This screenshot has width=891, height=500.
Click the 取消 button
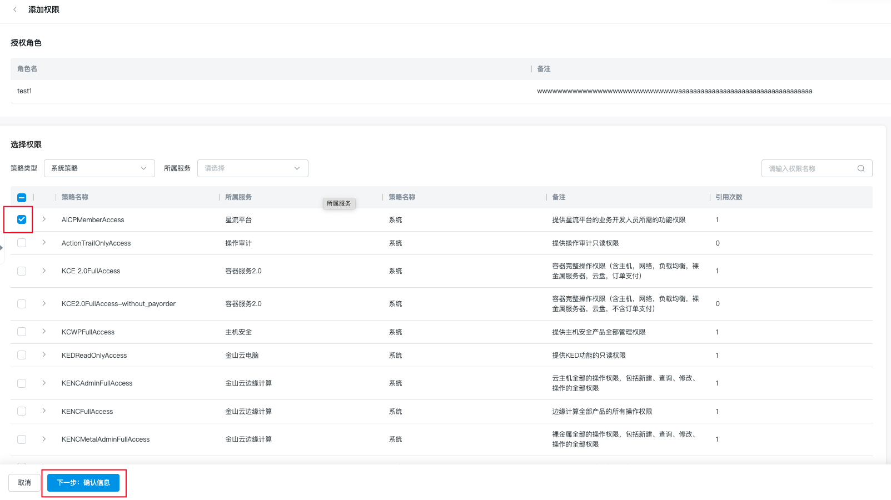pos(24,483)
